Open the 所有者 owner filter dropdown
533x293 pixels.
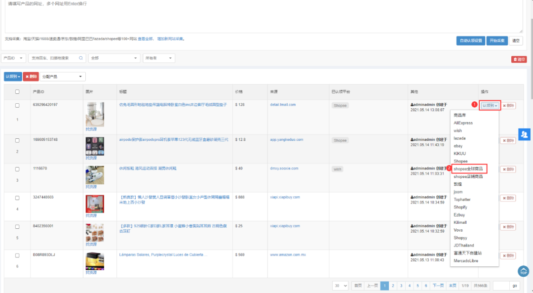click(x=158, y=58)
